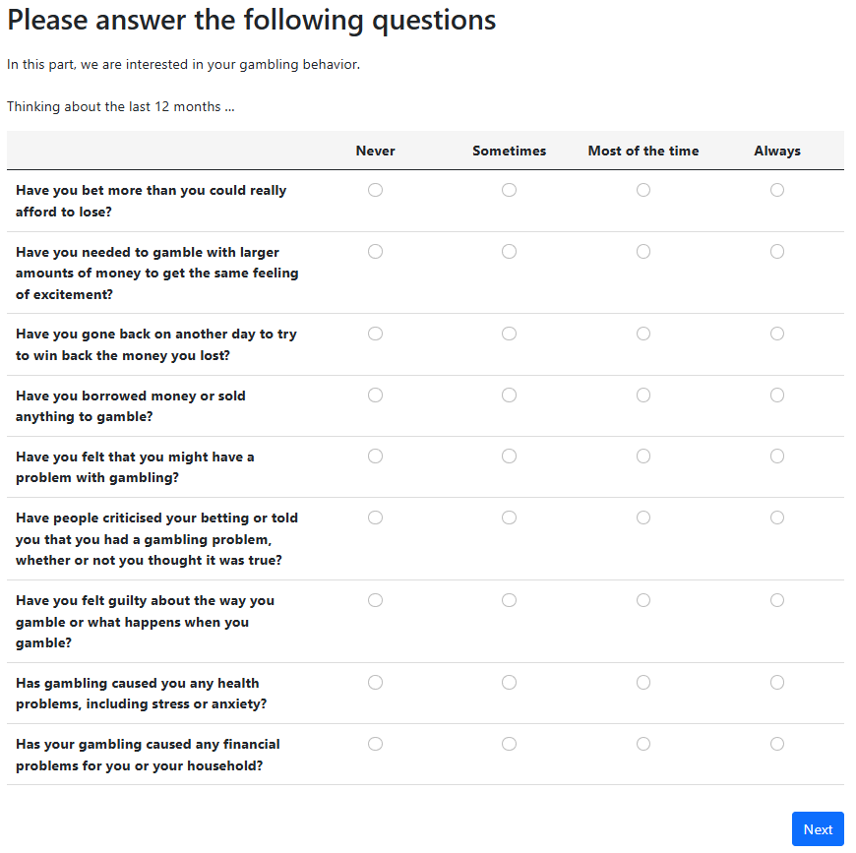The width and height of the screenshot is (856, 853).
Task: Select Never for bet more than afford
Action: coord(375,190)
